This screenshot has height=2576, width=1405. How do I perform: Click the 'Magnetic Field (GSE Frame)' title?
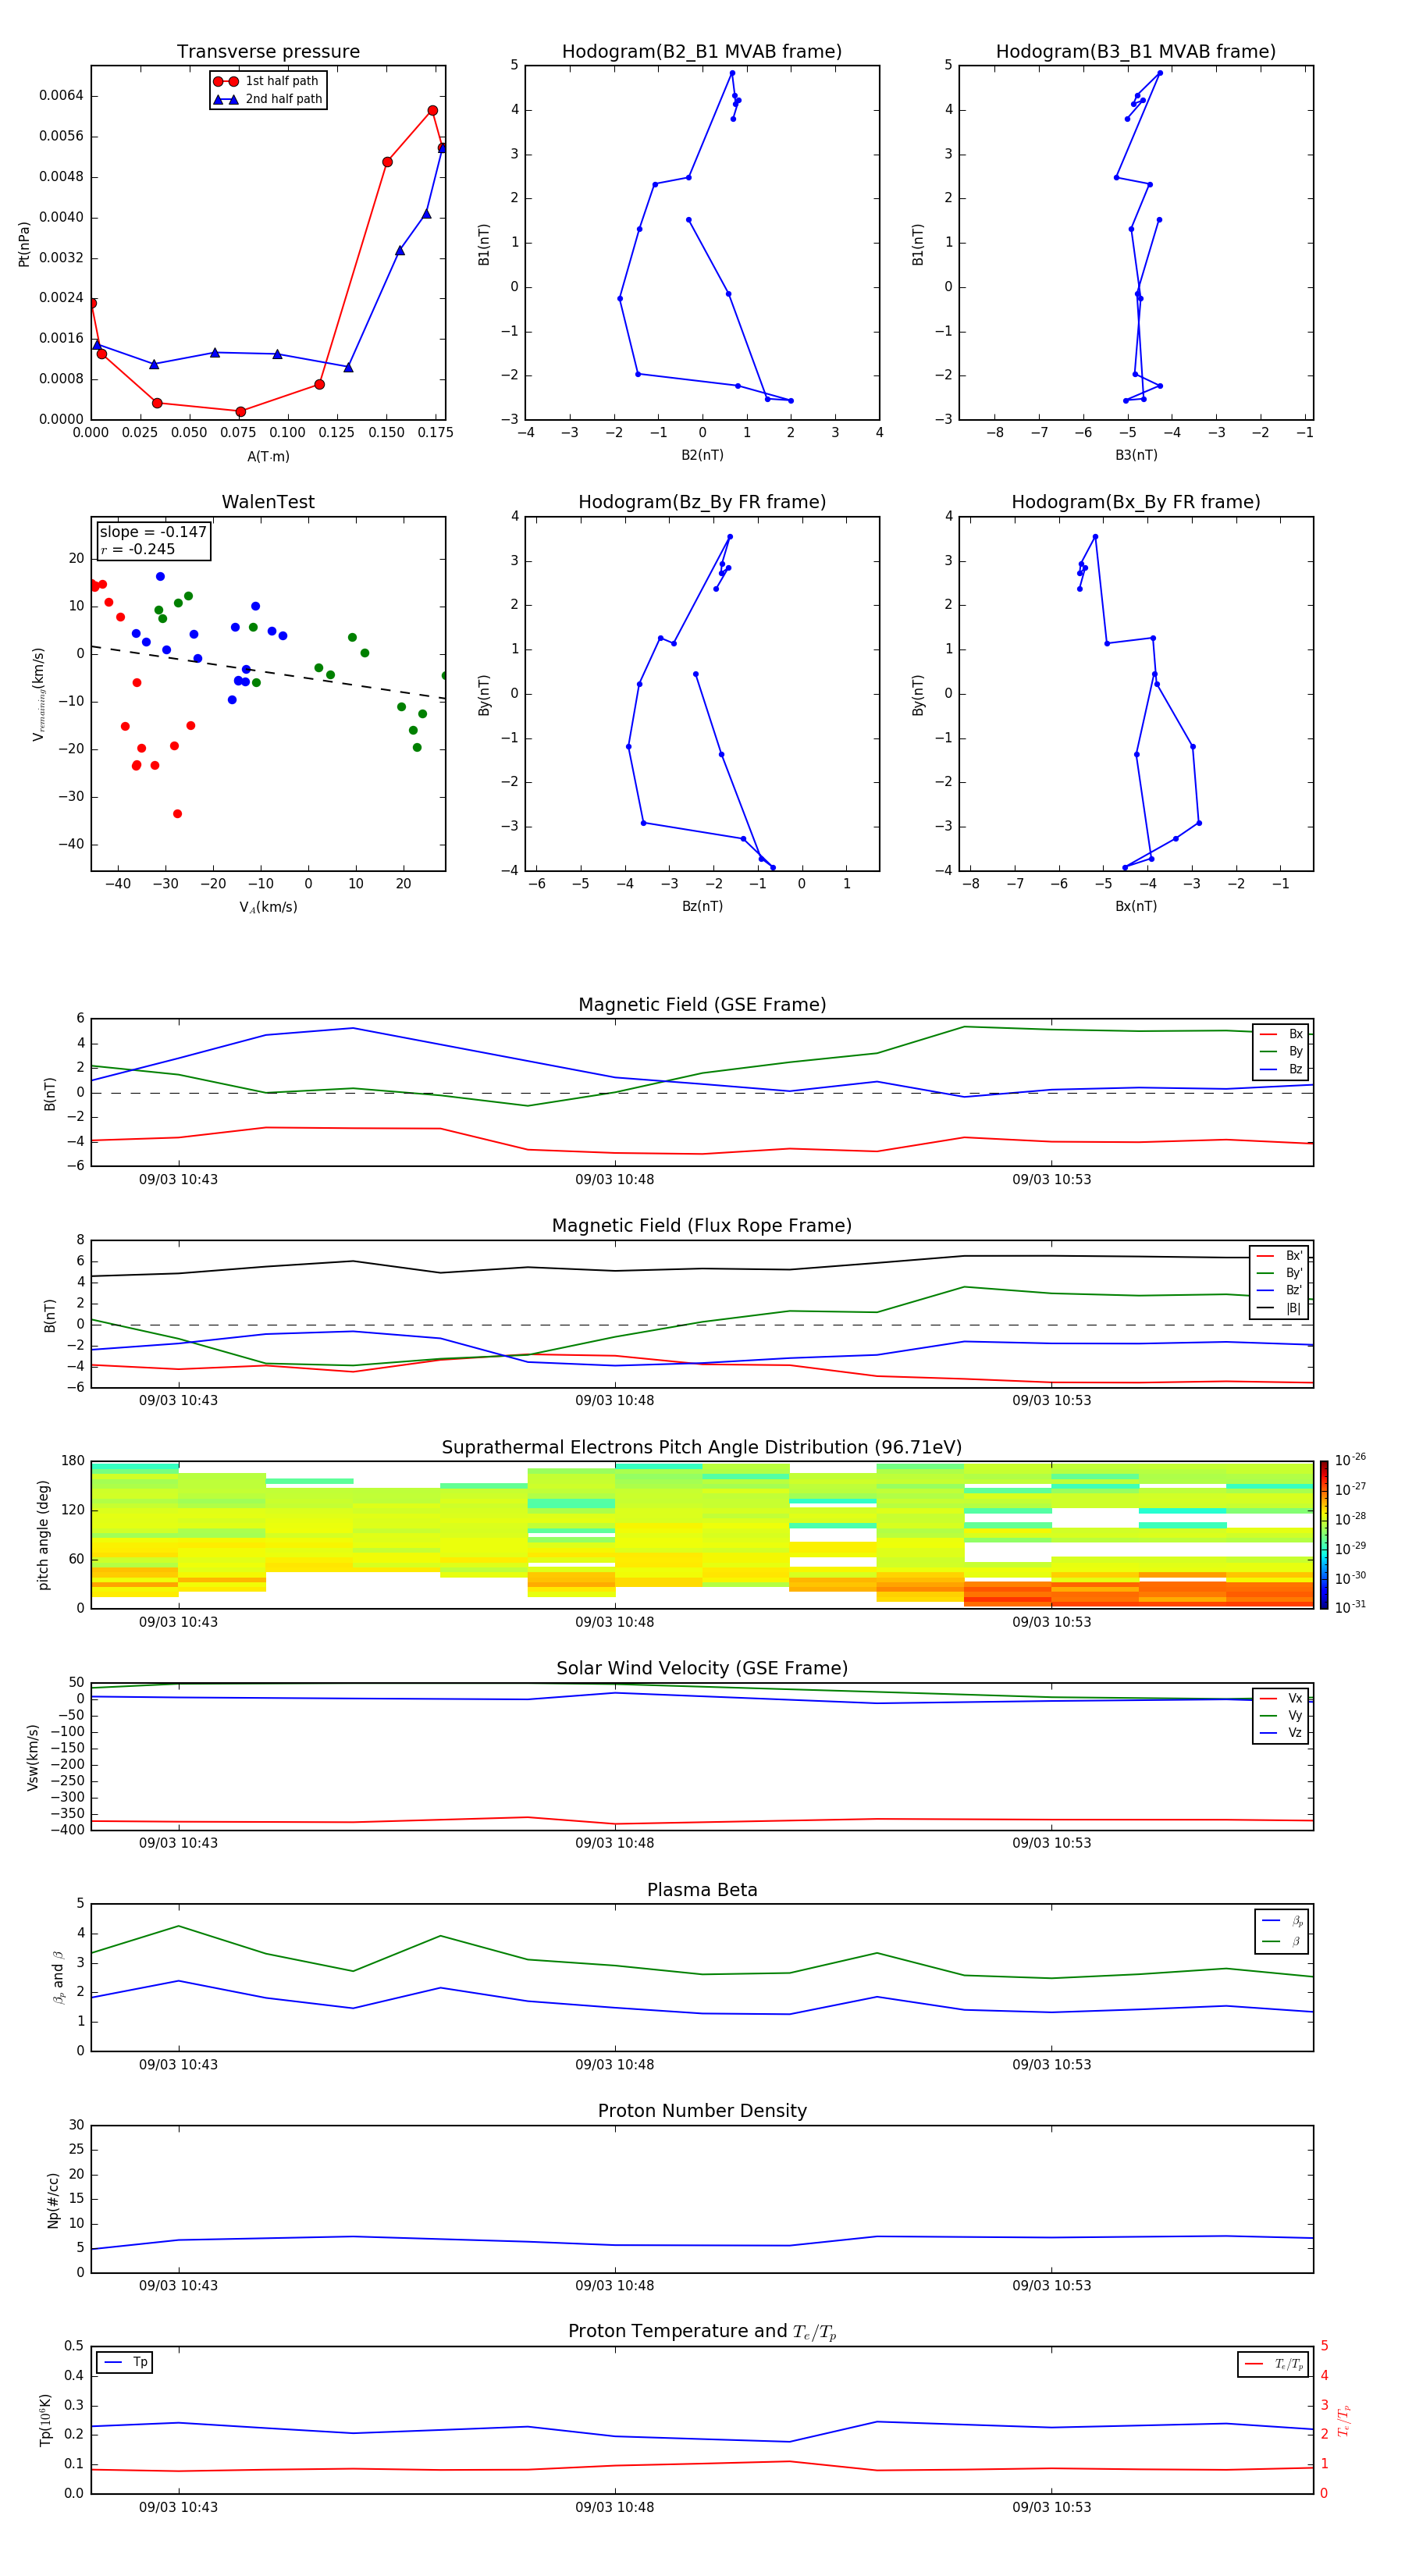702,1005
